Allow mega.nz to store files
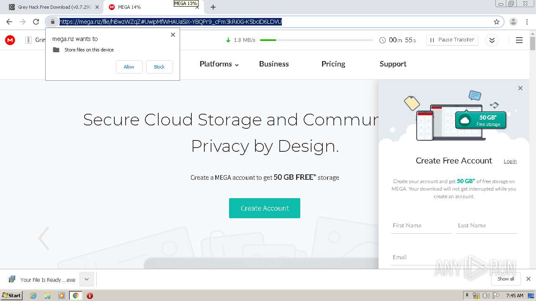Viewport: 536px width, 301px height. pos(129,67)
